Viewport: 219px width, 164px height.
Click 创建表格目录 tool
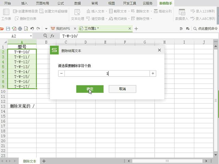[x=25, y=11]
